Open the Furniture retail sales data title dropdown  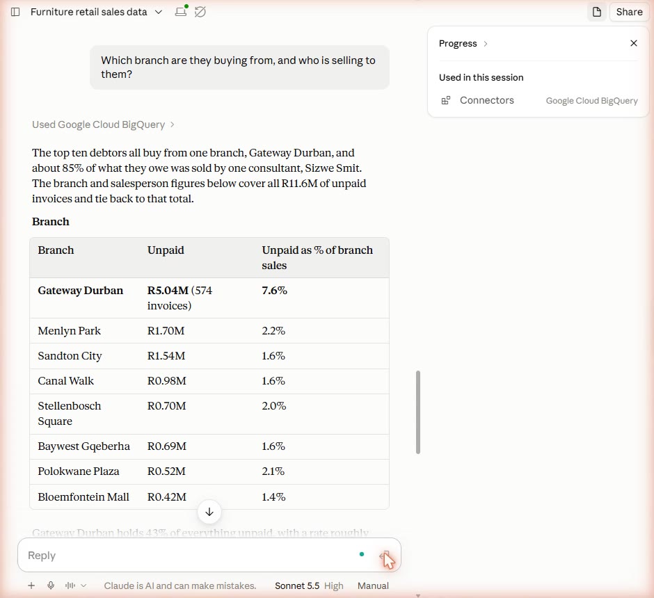pyautogui.click(x=159, y=12)
